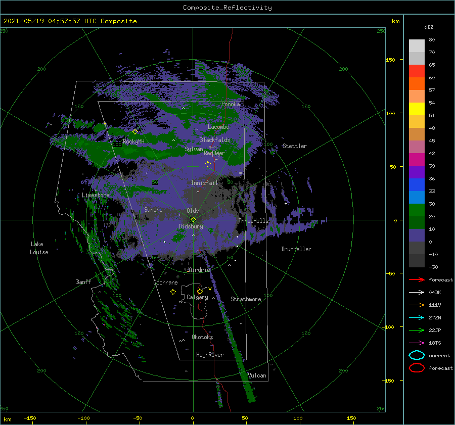Viewport: 455px width, 425px height.
Task: Click the yellow diamond marker above Calgary
Action: (x=200, y=291)
